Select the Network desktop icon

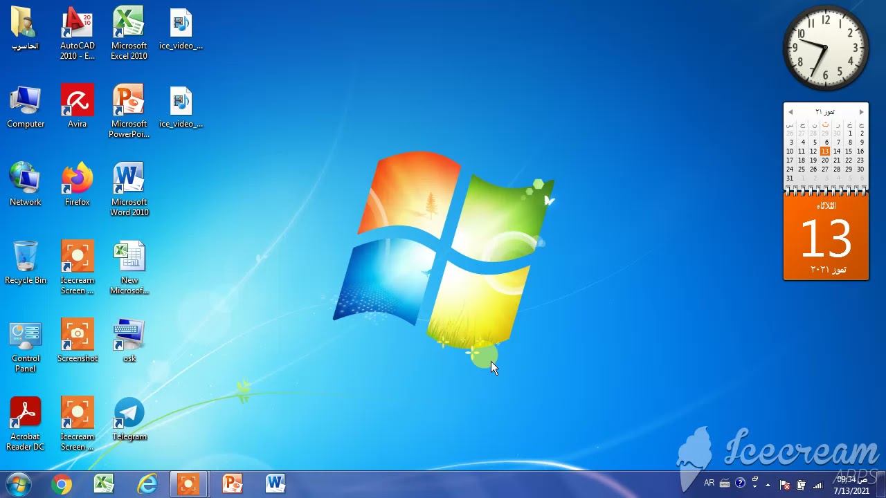pyautogui.click(x=26, y=185)
